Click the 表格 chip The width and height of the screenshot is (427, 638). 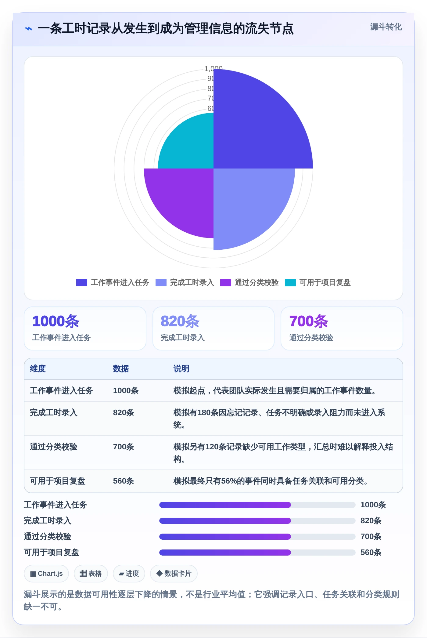91,574
